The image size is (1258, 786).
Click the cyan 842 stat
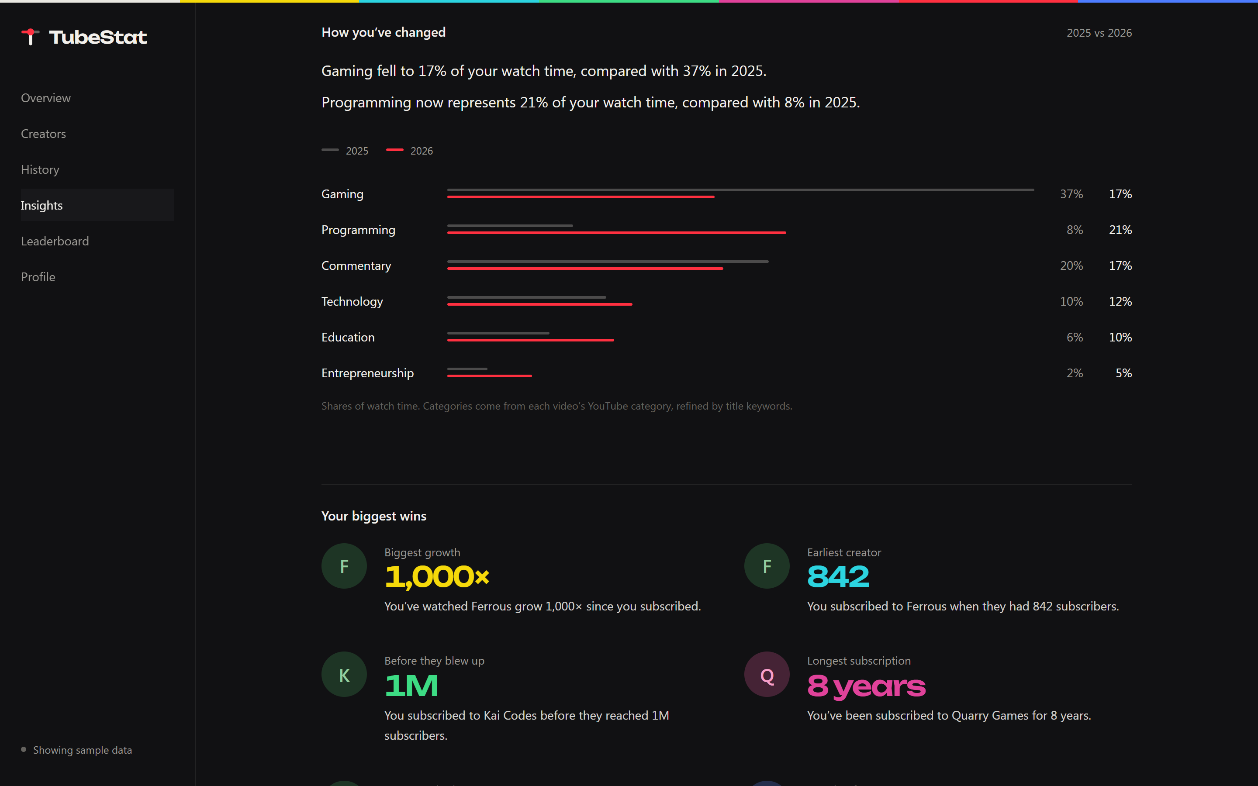pos(838,576)
